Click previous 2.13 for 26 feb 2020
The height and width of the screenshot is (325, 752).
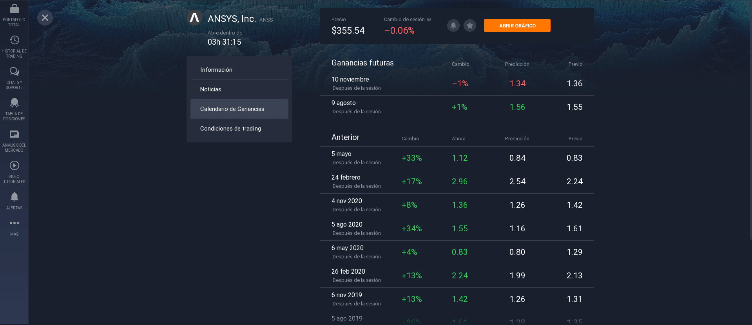(x=574, y=276)
